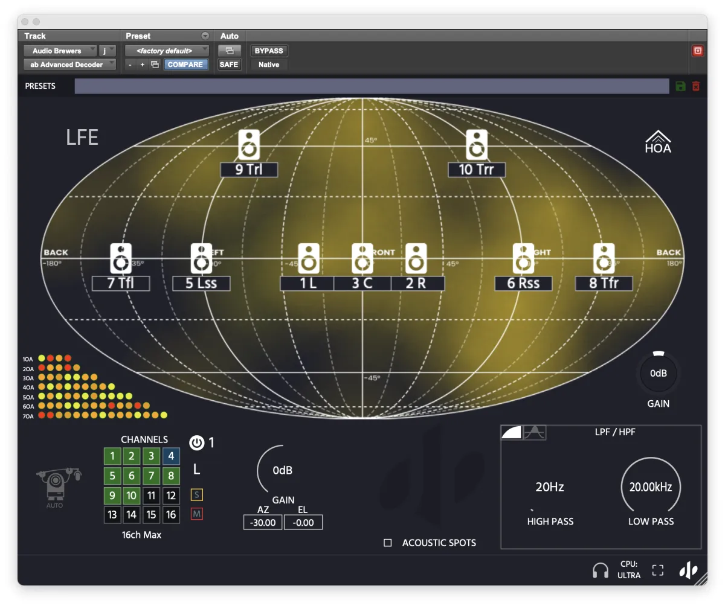Click the Audio Brewers logo icon
This screenshot has width=725, height=606.
pos(689,570)
